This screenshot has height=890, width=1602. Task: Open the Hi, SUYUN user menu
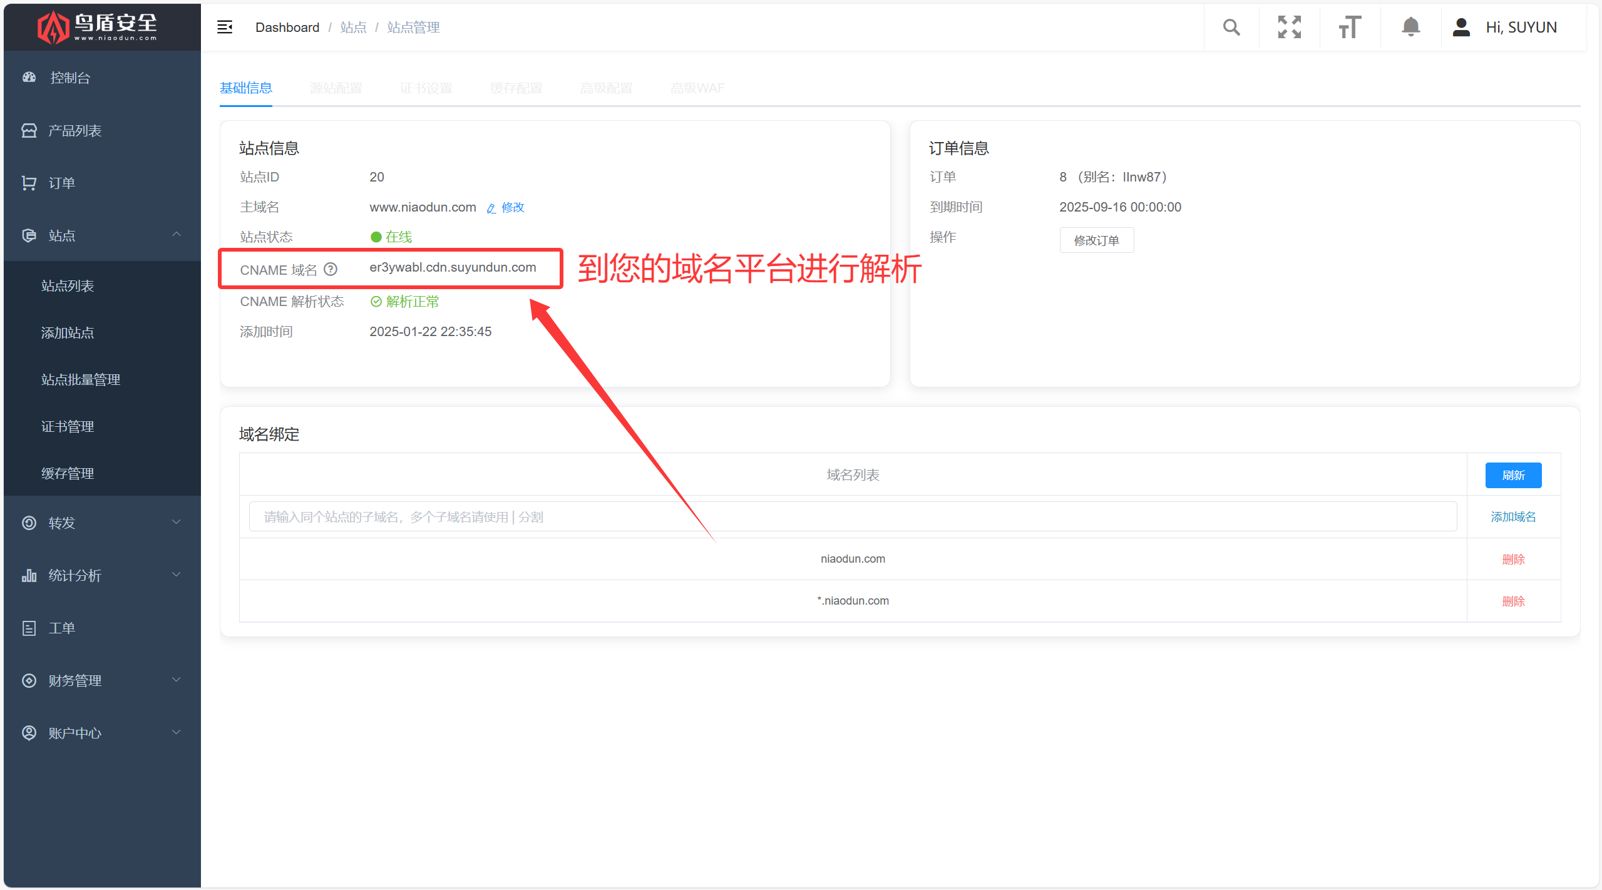pyautogui.click(x=1521, y=27)
